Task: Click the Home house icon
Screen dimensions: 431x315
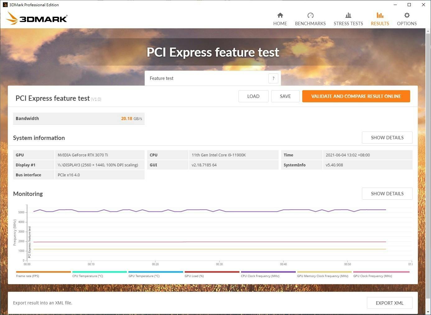Action: (x=280, y=15)
